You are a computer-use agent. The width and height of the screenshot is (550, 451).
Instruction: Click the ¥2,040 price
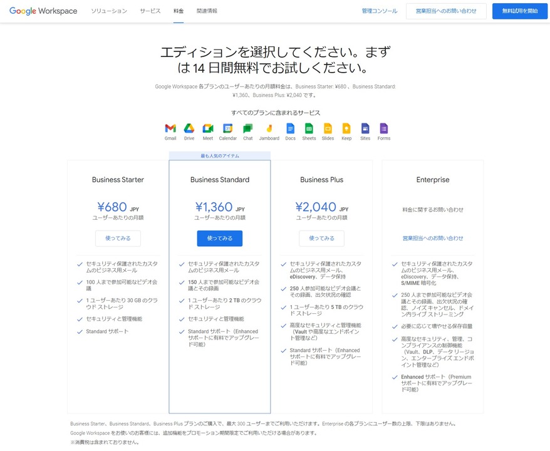point(316,207)
